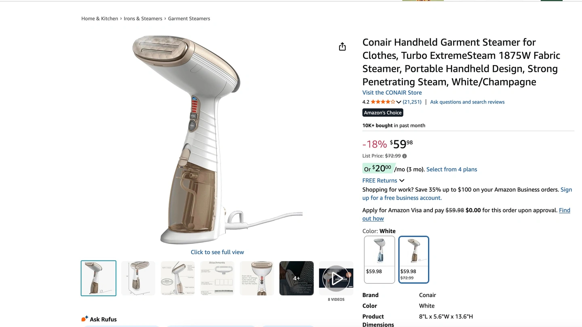
Task: Open the Home & Kitchen breadcrumb
Action: (x=99, y=19)
